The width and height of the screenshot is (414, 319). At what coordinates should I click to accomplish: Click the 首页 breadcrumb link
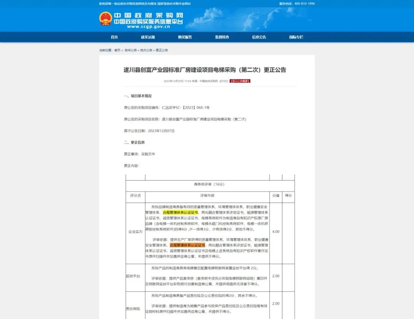click(117, 50)
